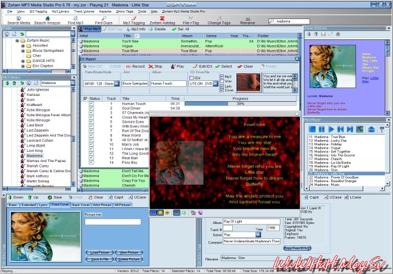Toggle the Status header checkbox for all tracks
The height and width of the screenshot is (274, 393).
click(85, 98)
